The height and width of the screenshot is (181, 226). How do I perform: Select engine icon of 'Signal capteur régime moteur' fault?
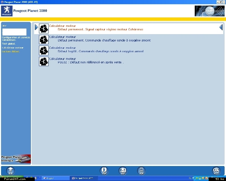tap(44, 29)
